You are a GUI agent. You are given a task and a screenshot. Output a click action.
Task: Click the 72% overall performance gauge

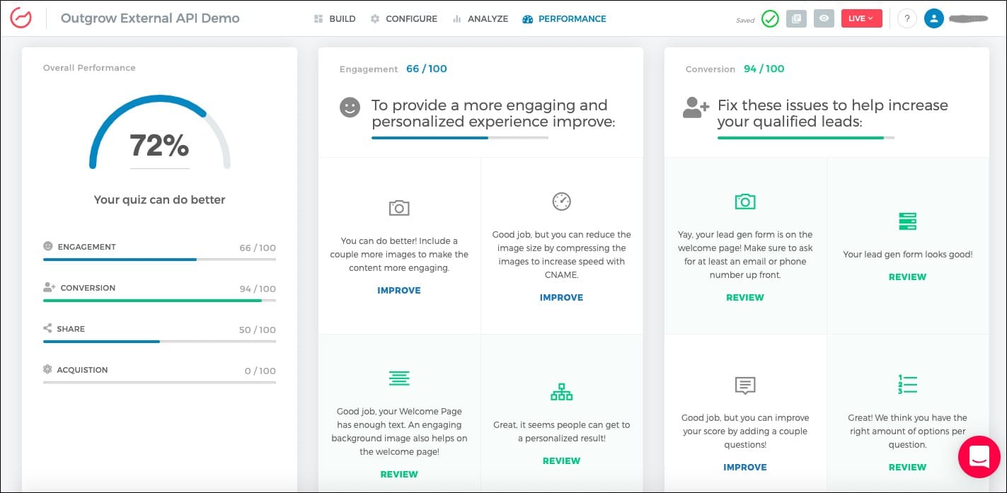[x=159, y=145]
